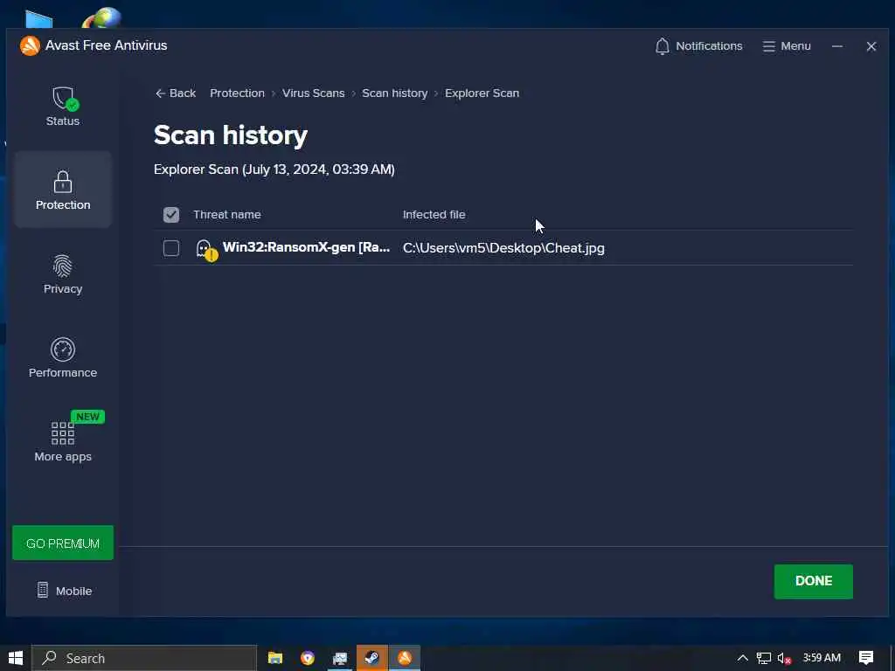
Task: Open Notifications bell
Action: click(698, 46)
